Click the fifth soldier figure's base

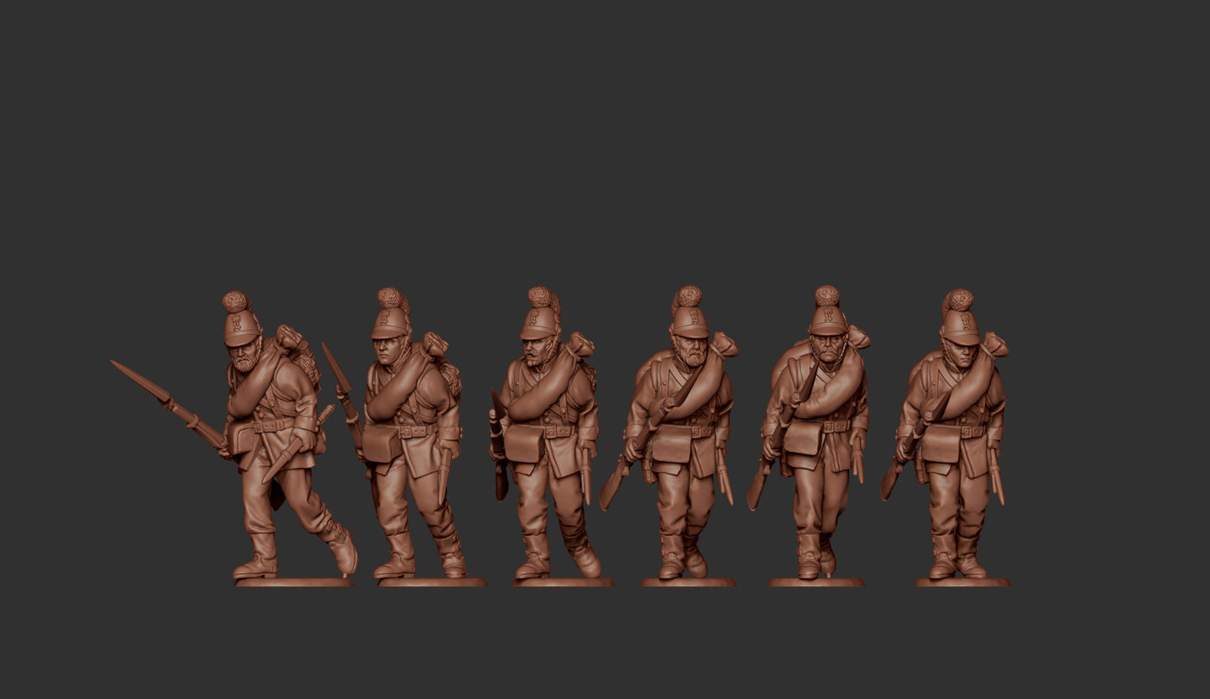pyautogui.click(x=816, y=582)
